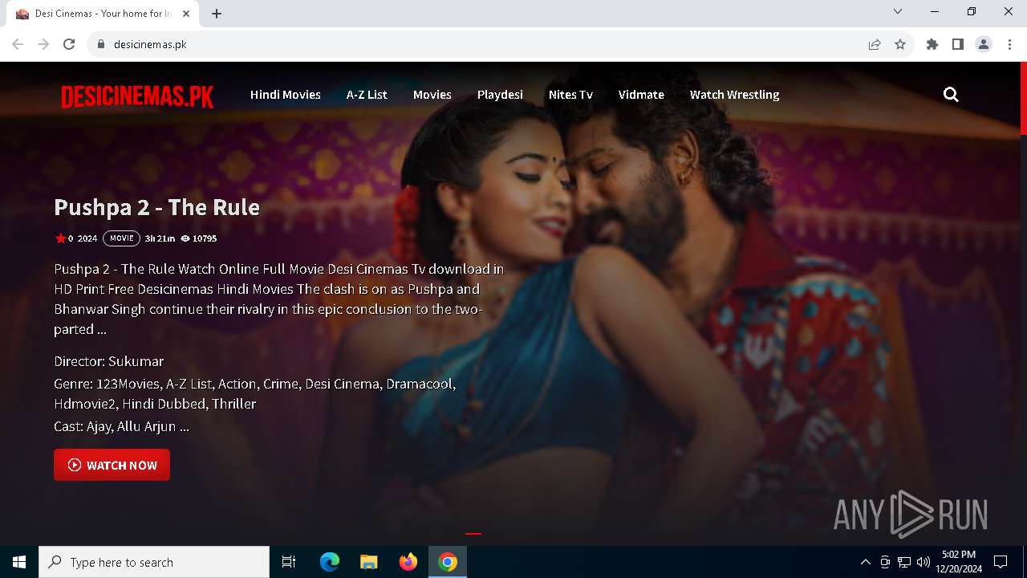Click the network tray icon
The image size is (1027, 578).
[x=904, y=562]
